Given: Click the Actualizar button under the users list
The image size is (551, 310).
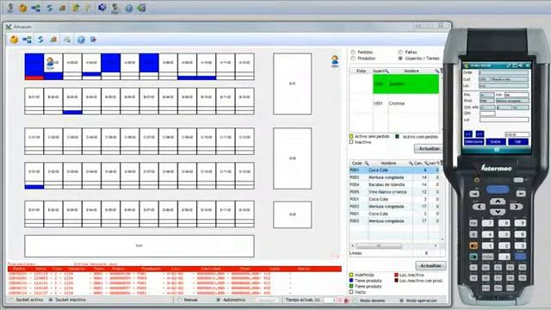Looking at the screenshot, I should click(429, 149).
